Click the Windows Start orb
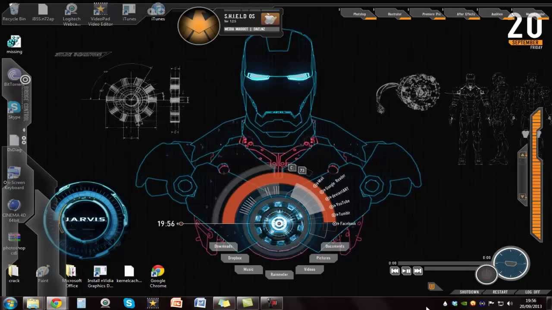This screenshot has width=552, height=310. pyautogui.click(x=9, y=303)
